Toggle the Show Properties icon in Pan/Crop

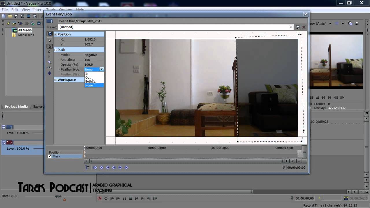[50, 34]
